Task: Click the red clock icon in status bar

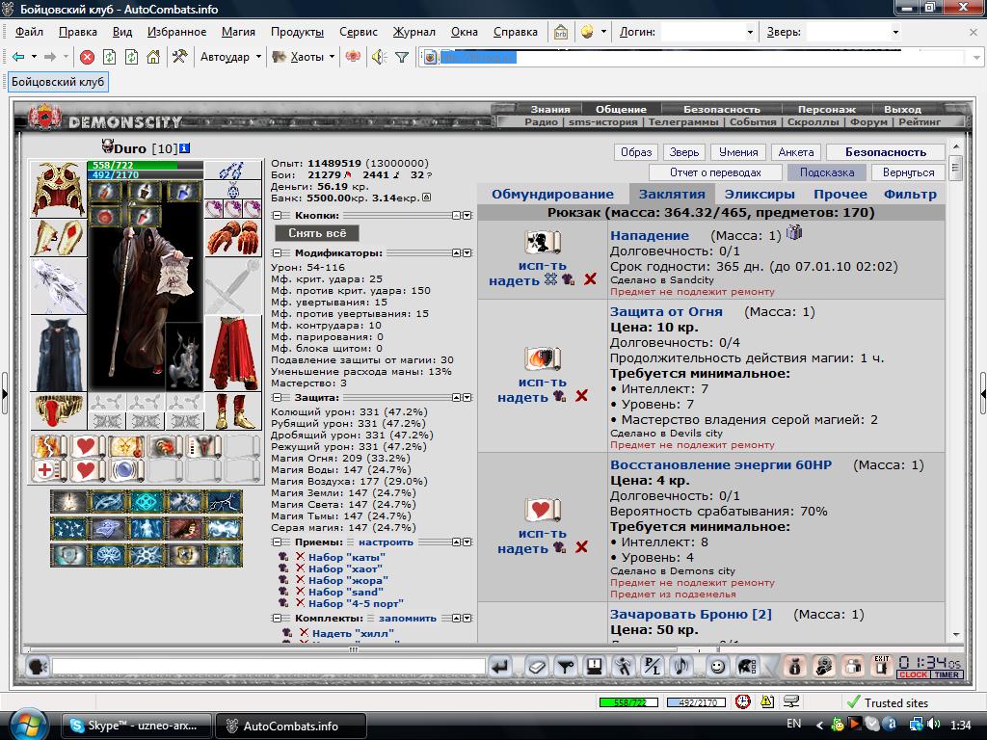Action: point(743,701)
